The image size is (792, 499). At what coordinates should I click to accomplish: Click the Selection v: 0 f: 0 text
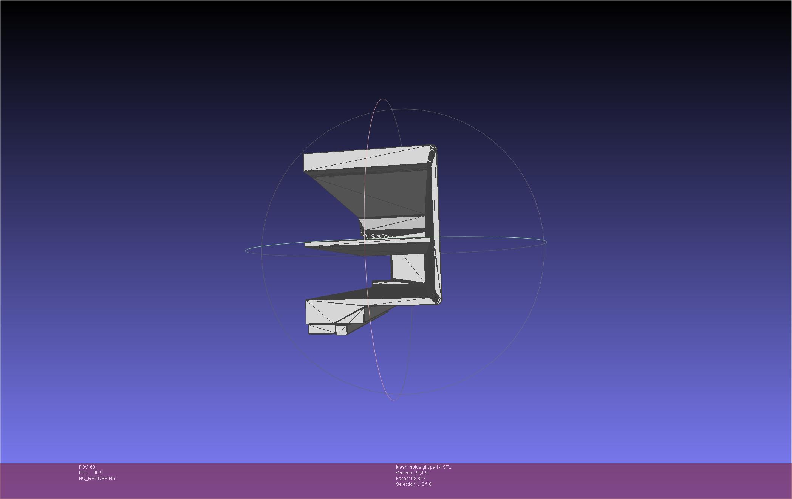pos(413,484)
